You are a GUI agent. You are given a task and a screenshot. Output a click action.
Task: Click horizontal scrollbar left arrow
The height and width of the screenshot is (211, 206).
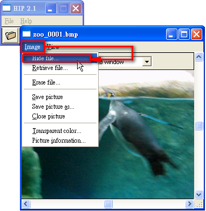coord(26,204)
